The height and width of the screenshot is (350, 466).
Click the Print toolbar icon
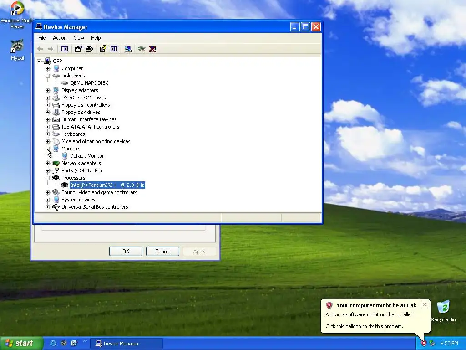tap(89, 49)
